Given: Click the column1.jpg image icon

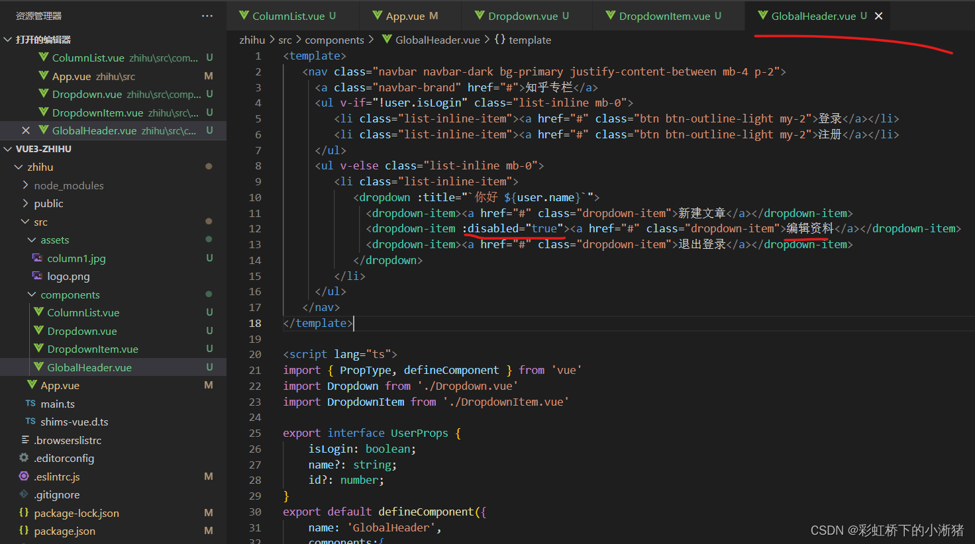Looking at the screenshot, I should click(x=38, y=258).
